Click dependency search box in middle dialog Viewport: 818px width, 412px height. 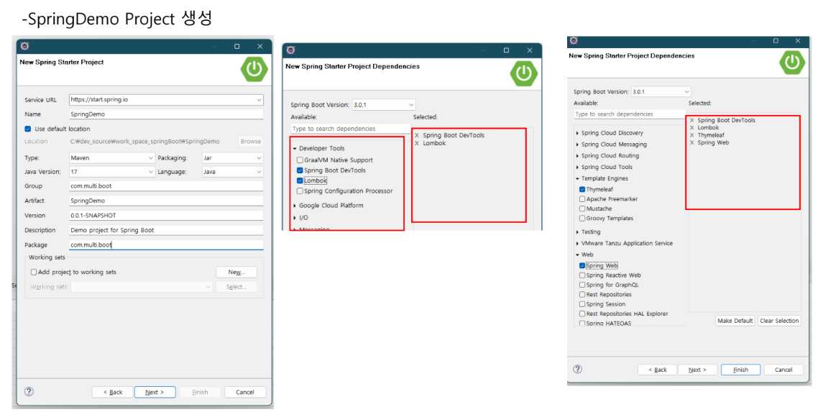[351, 128]
